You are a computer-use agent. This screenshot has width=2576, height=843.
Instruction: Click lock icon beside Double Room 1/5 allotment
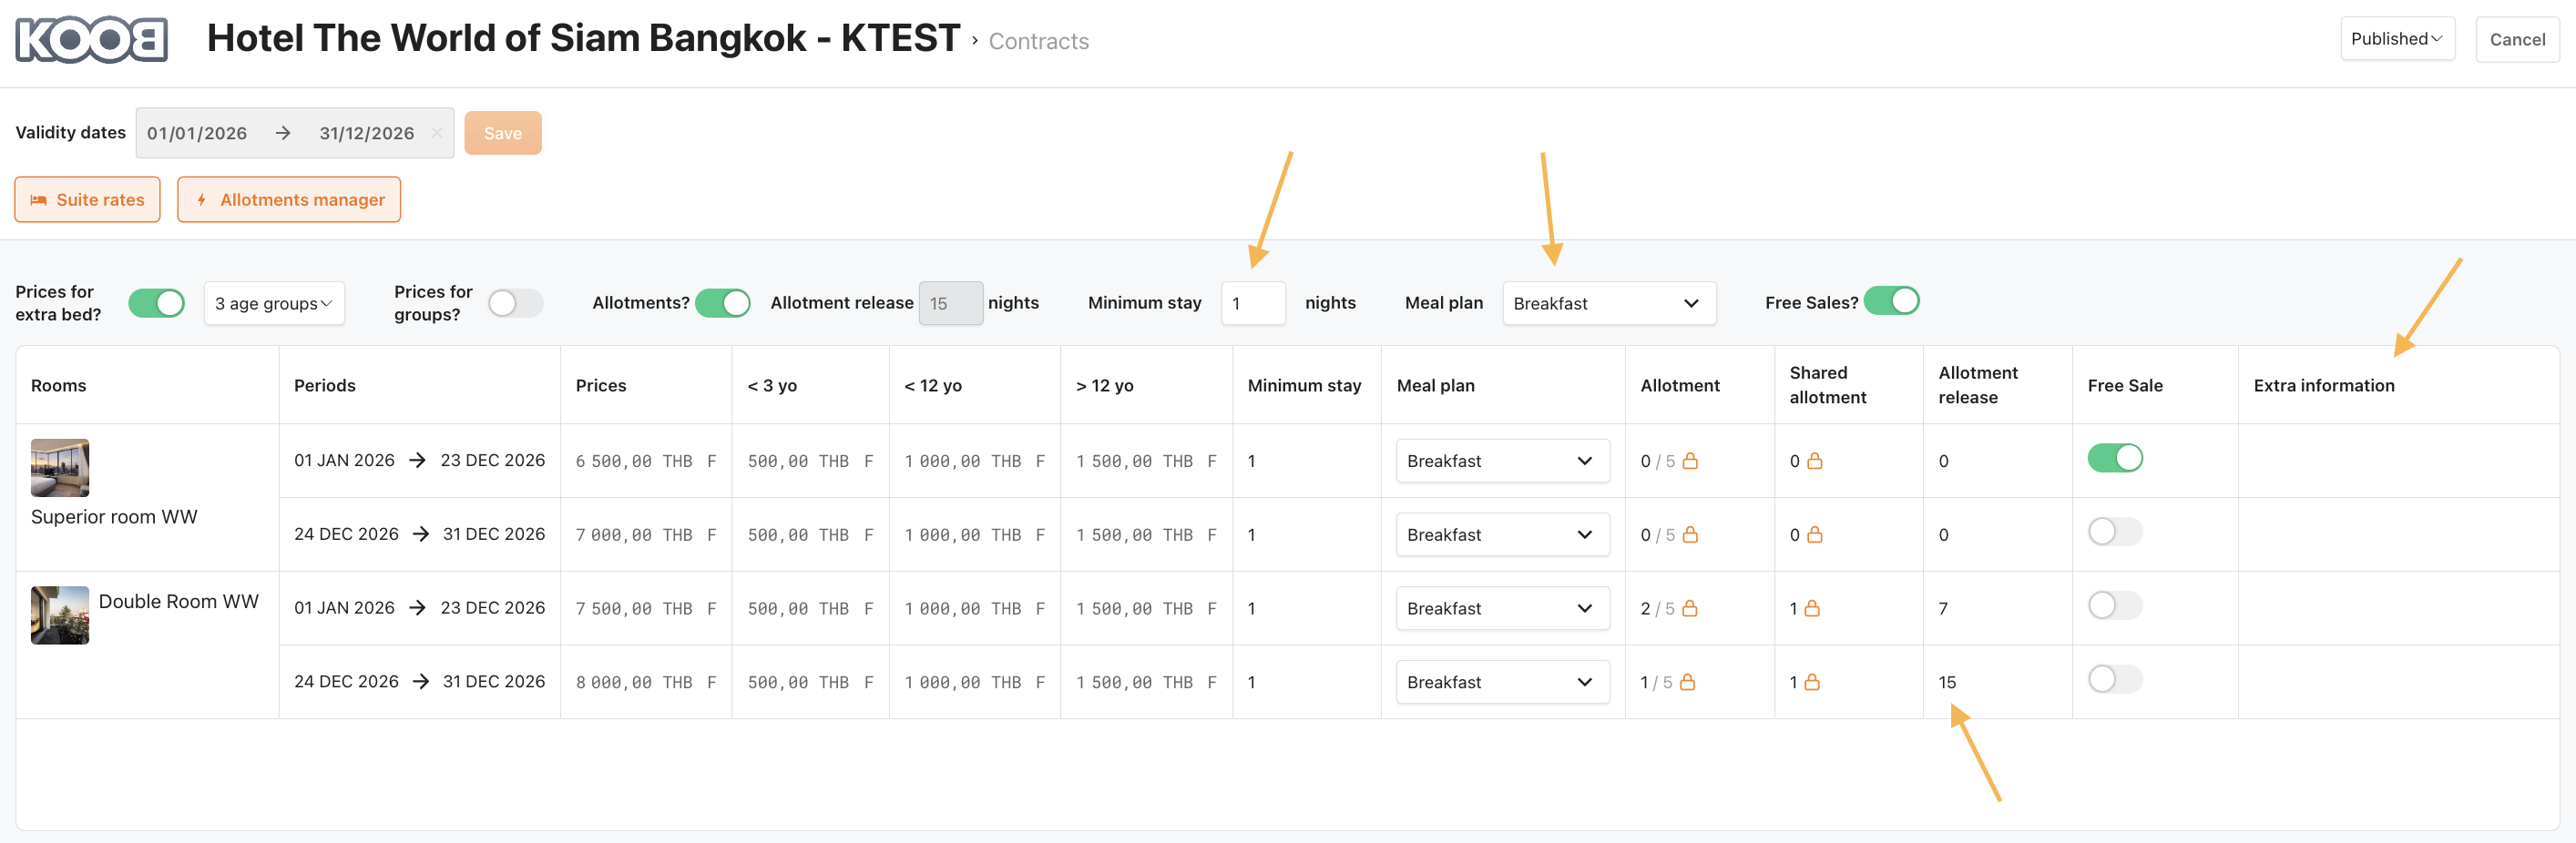point(1687,682)
